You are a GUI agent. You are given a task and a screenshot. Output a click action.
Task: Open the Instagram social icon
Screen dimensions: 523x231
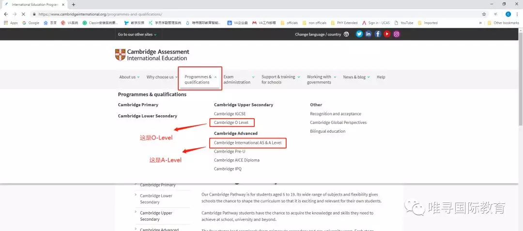[x=396, y=34]
